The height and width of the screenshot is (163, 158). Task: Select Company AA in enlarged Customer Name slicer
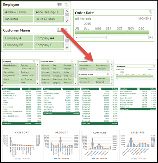coord(49,38)
